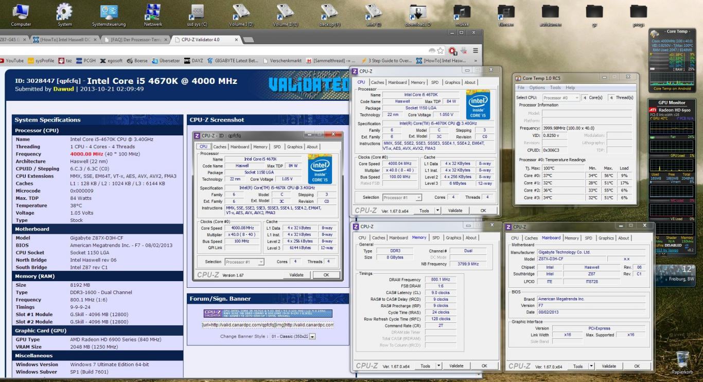The width and height of the screenshot is (703, 382).
Task: Switch to Caches tab in top CPU-Z window
Action: click(x=377, y=82)
